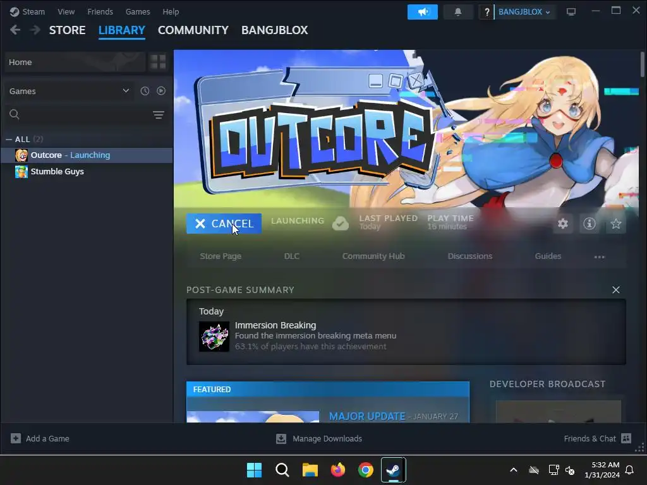Open Outcore Store Page link
The width and height of the screenshot is (647, 485).
coord(221,256)
